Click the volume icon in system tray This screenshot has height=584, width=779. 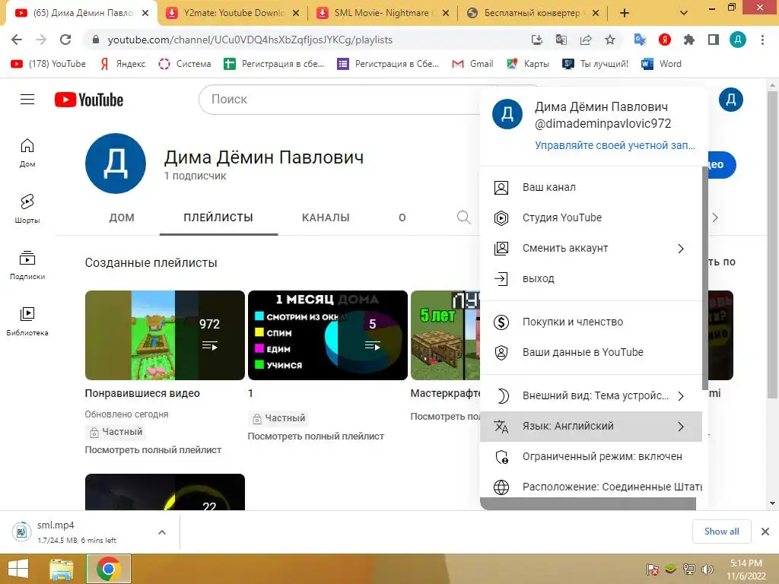pyautogui.click(x=707, y=570)
